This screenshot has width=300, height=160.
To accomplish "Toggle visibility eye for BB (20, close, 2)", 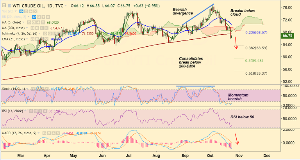I will (x=34, y=17).
